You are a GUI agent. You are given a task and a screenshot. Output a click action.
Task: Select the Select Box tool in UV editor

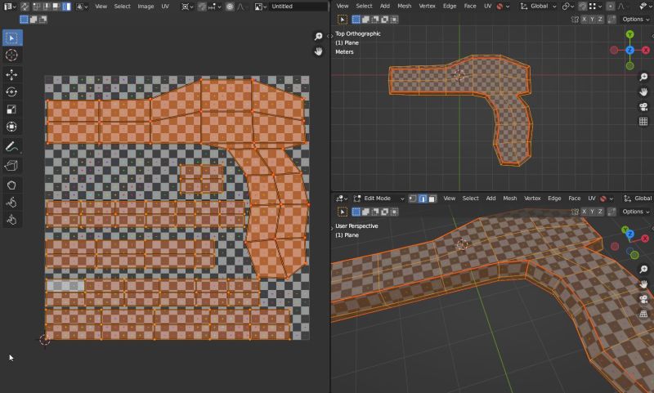pos(12,38)
